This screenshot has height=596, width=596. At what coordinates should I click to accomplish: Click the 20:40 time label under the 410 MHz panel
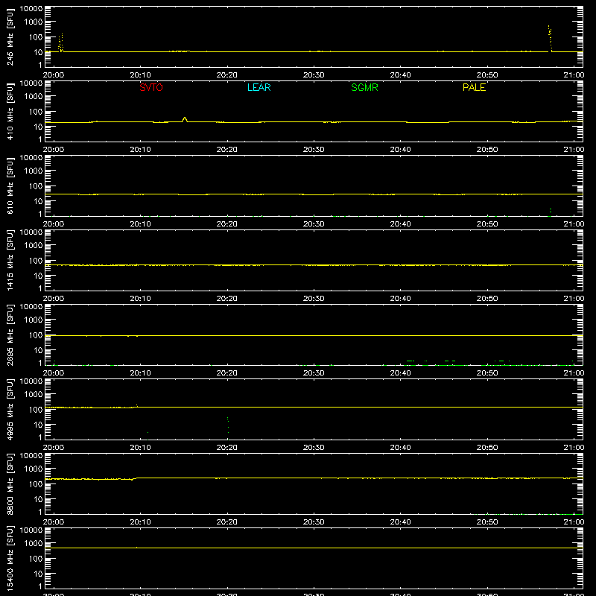[400, 150]
